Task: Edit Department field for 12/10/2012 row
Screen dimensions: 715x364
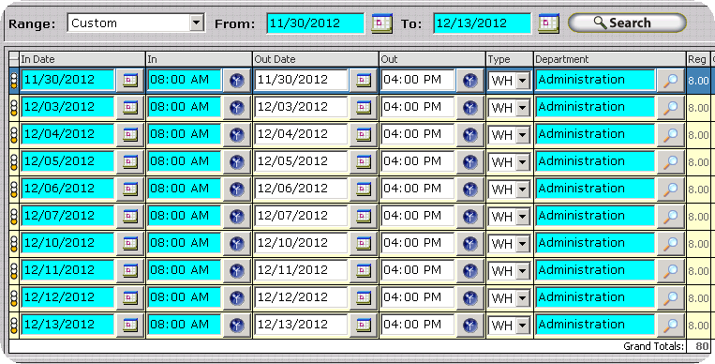Action: tap(595, 244)
